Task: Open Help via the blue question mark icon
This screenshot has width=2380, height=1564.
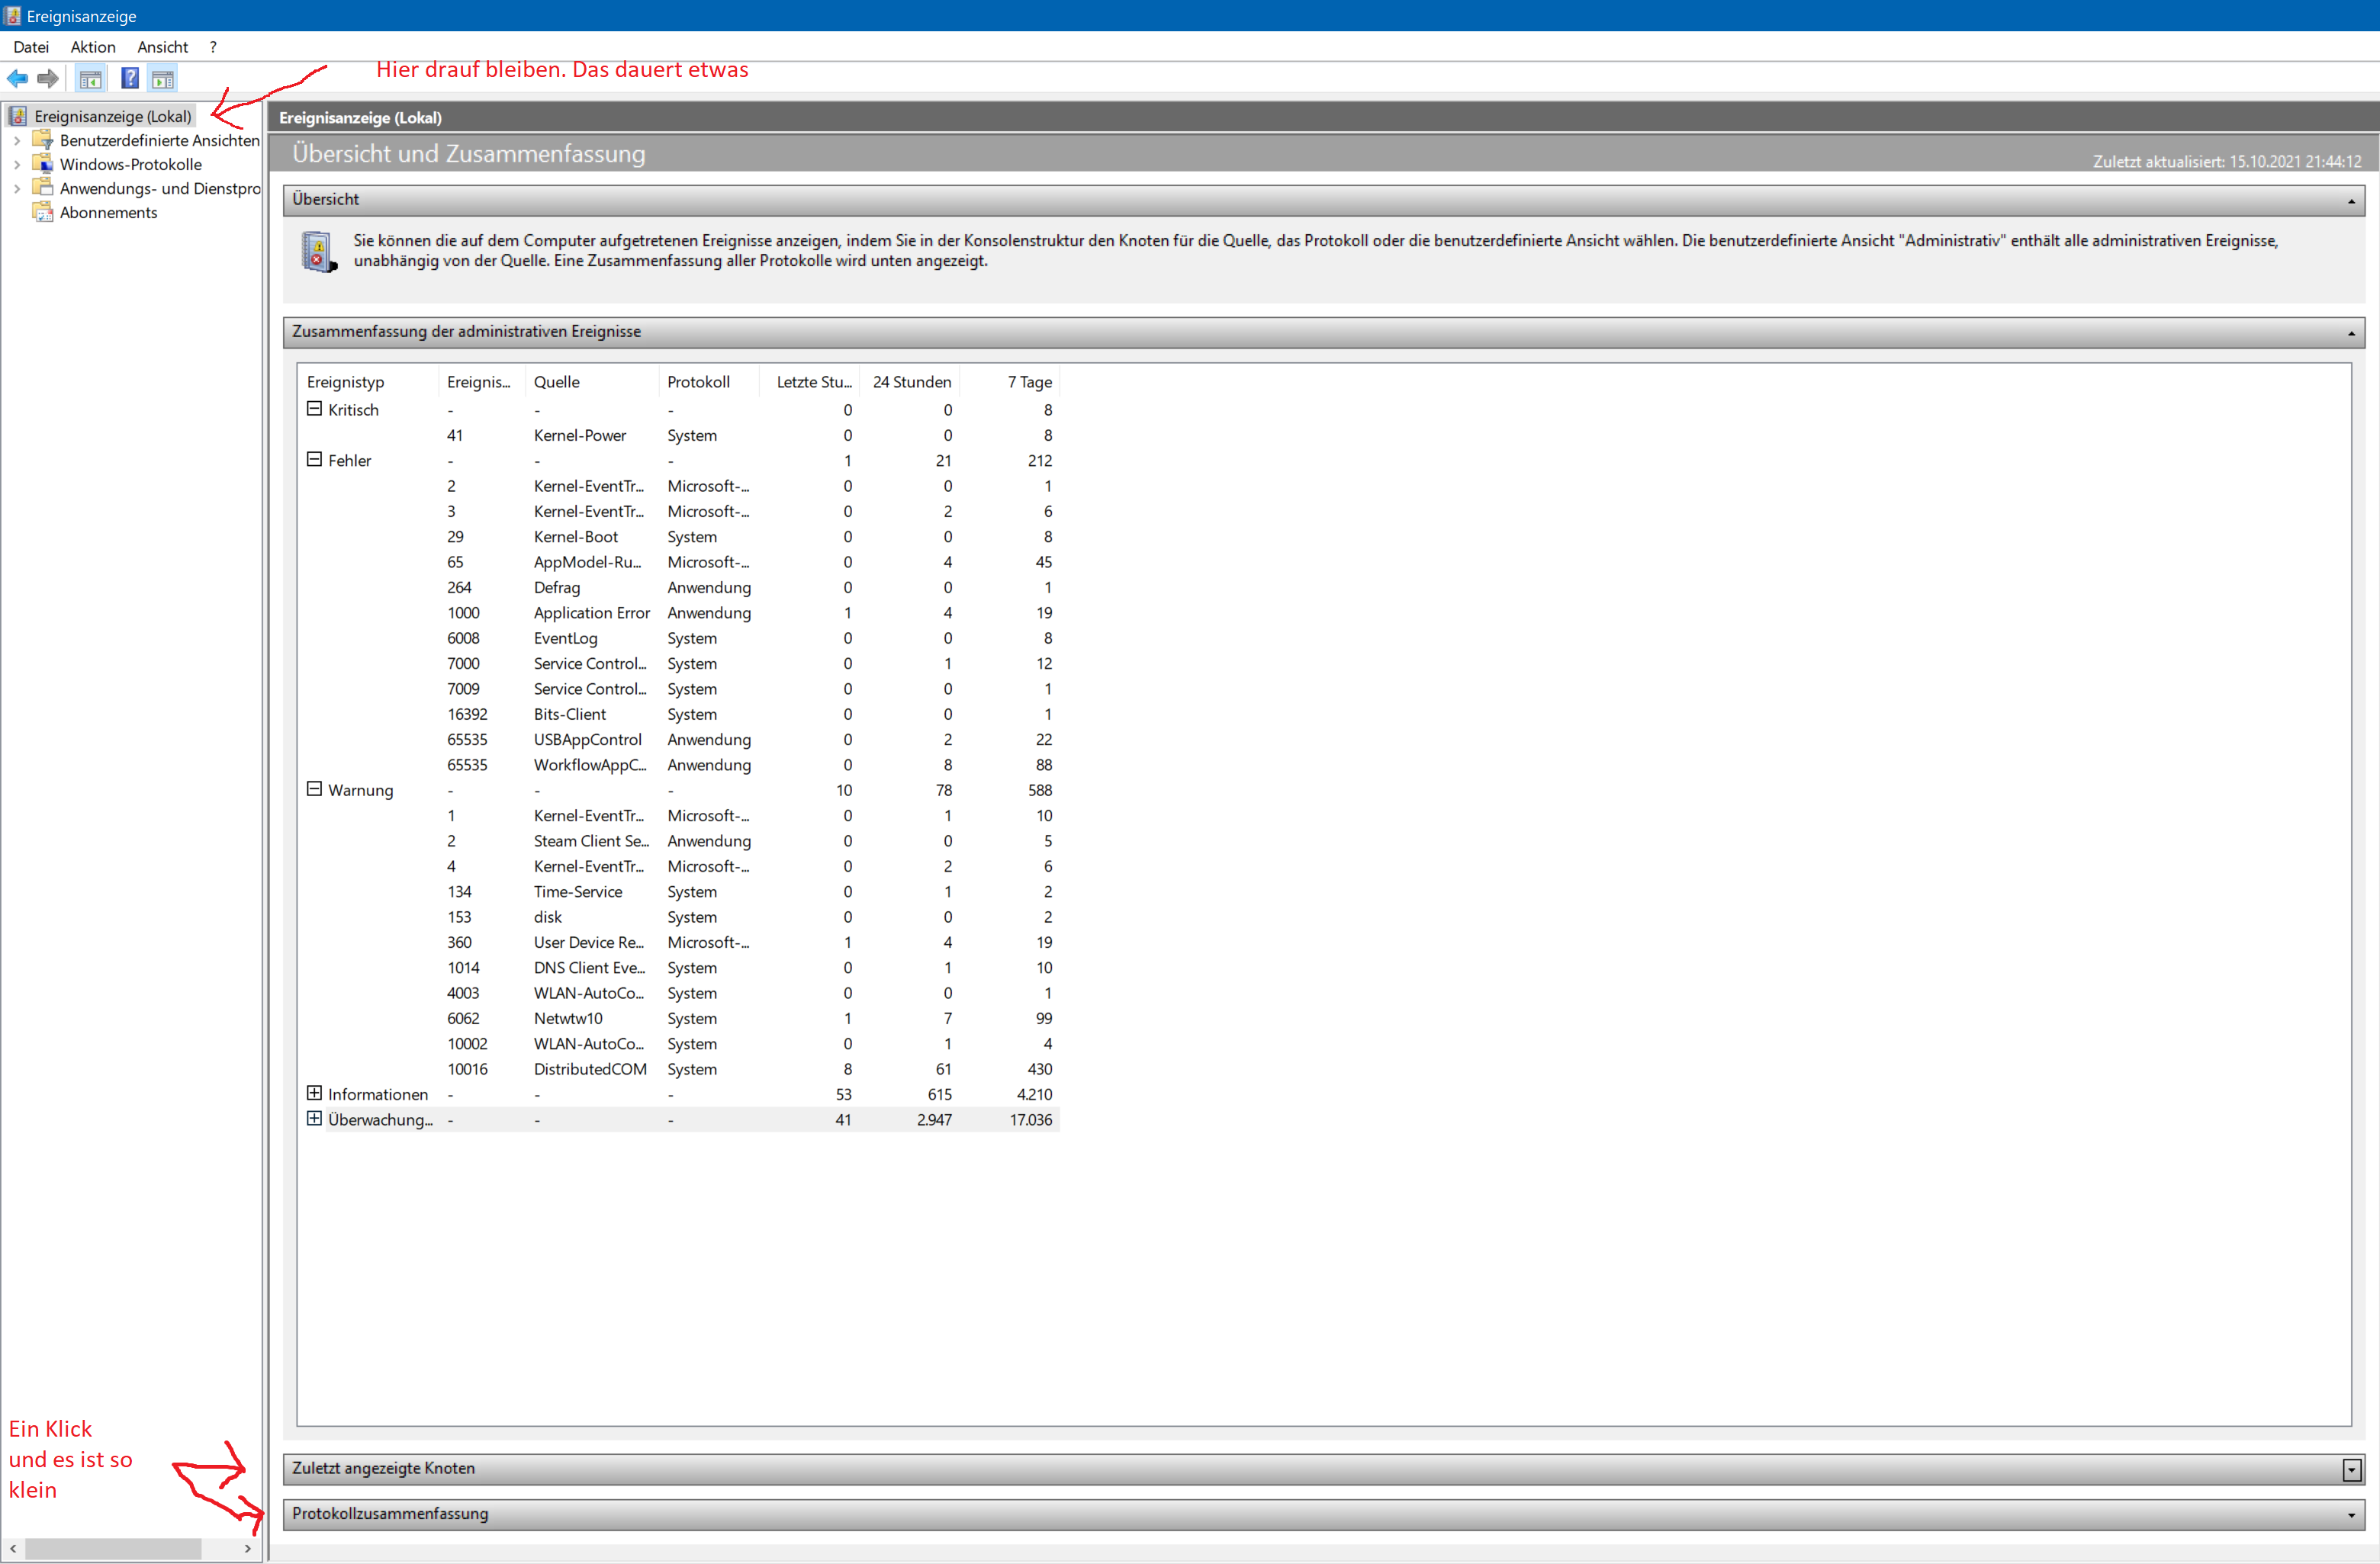Action: (x=130, y=78)
